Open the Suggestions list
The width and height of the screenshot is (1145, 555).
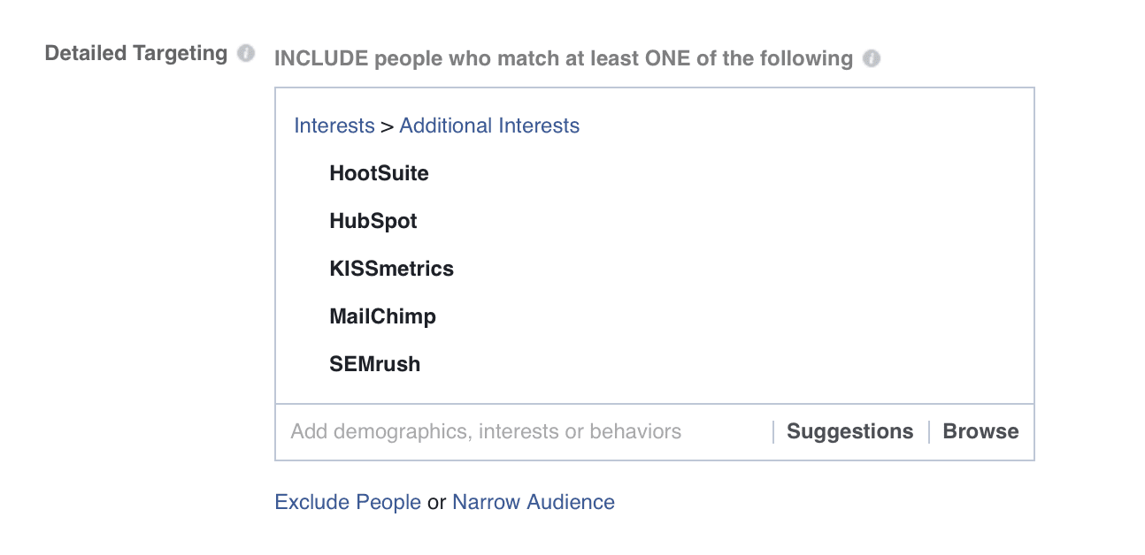click(849, 432)
